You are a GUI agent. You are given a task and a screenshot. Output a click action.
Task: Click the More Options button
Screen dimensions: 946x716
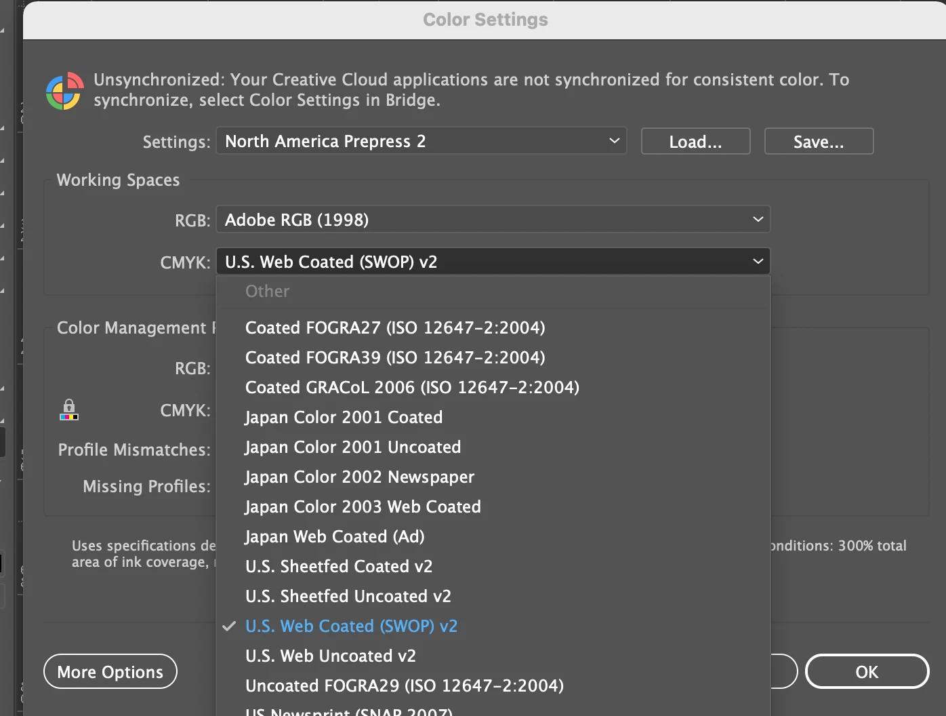(110, 672)
